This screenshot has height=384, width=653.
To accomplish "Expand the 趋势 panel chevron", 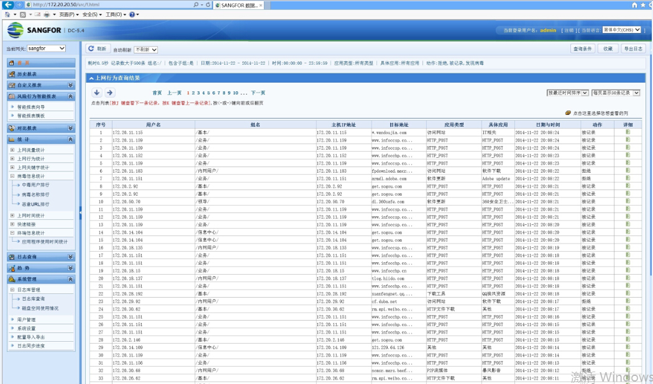I will [x=70, y=268].
